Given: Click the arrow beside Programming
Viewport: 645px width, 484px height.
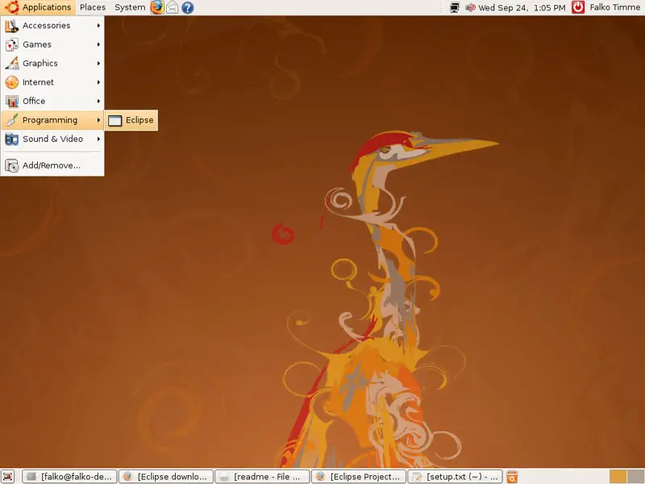Looking at the screenshot, I should tap(98, 120).
